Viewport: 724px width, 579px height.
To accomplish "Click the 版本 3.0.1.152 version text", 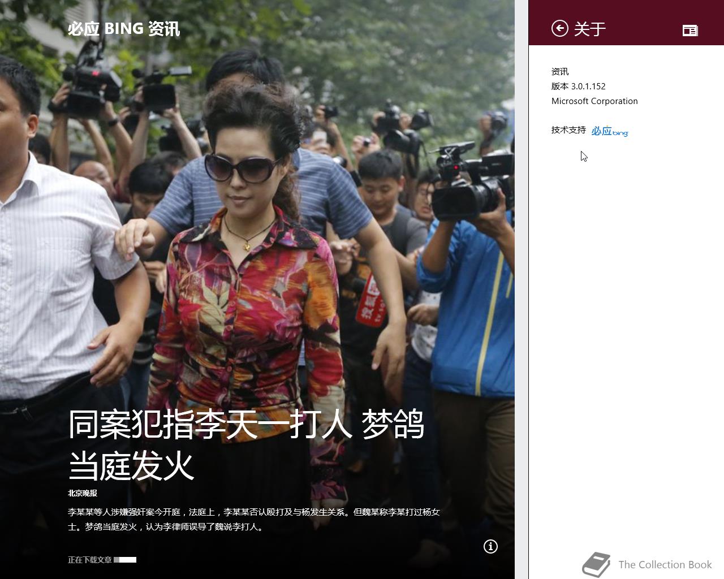I will 579,86.
